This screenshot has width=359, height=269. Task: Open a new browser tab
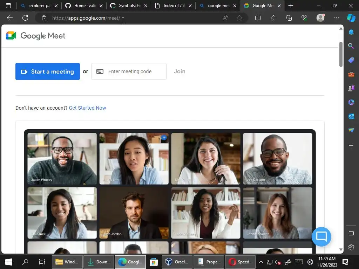(291, 6)
